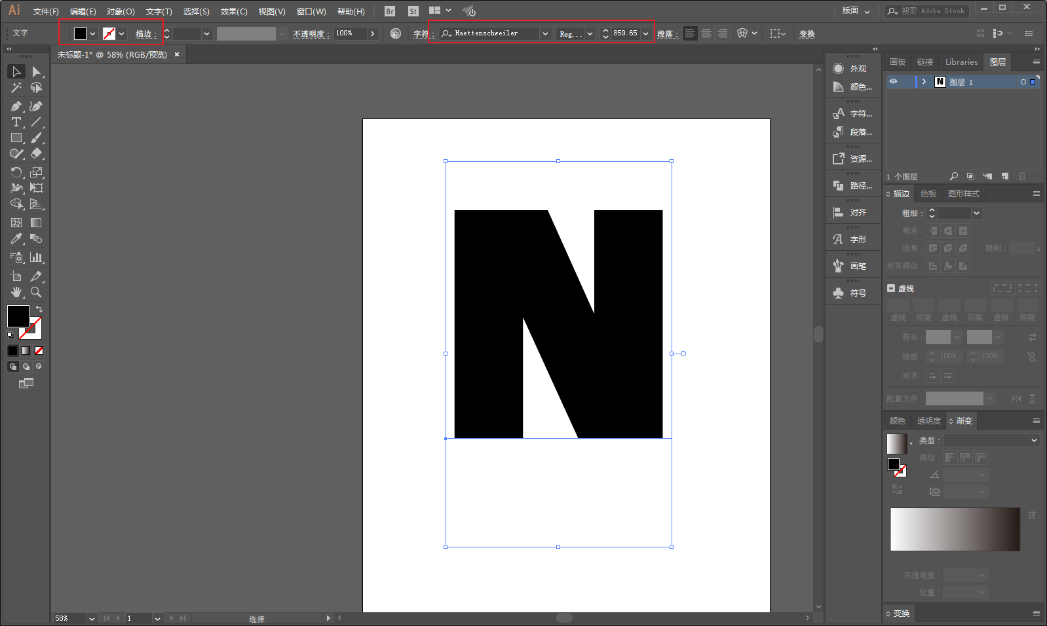Select the Selection tool arrow
The height and width of the screenshot is (626, 1047).
point(16,71)
